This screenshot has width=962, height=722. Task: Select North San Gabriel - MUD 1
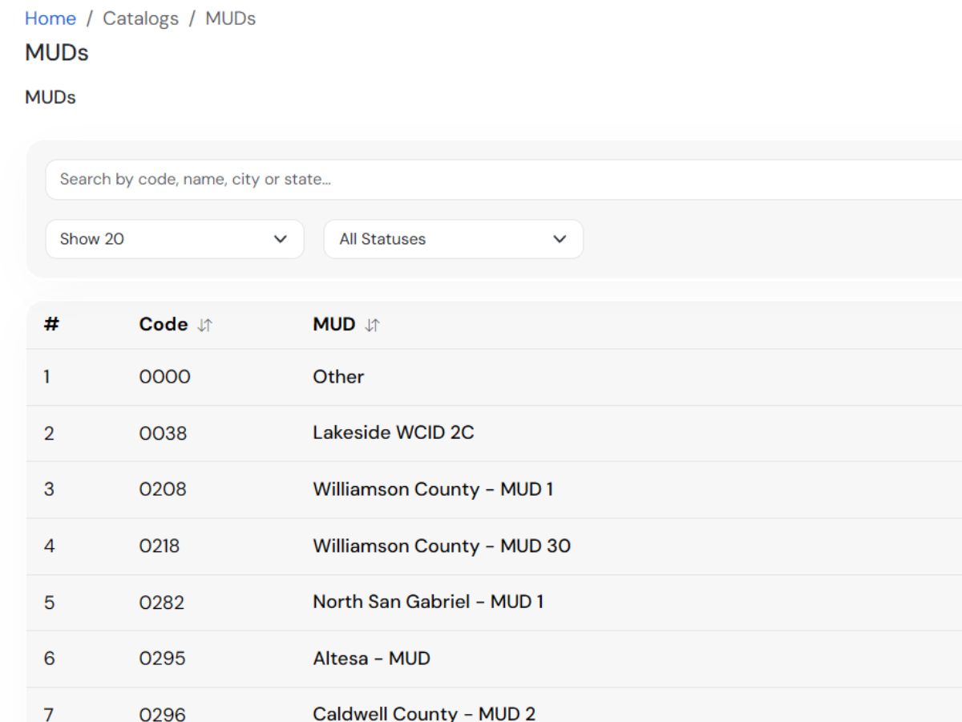point(494,602)
